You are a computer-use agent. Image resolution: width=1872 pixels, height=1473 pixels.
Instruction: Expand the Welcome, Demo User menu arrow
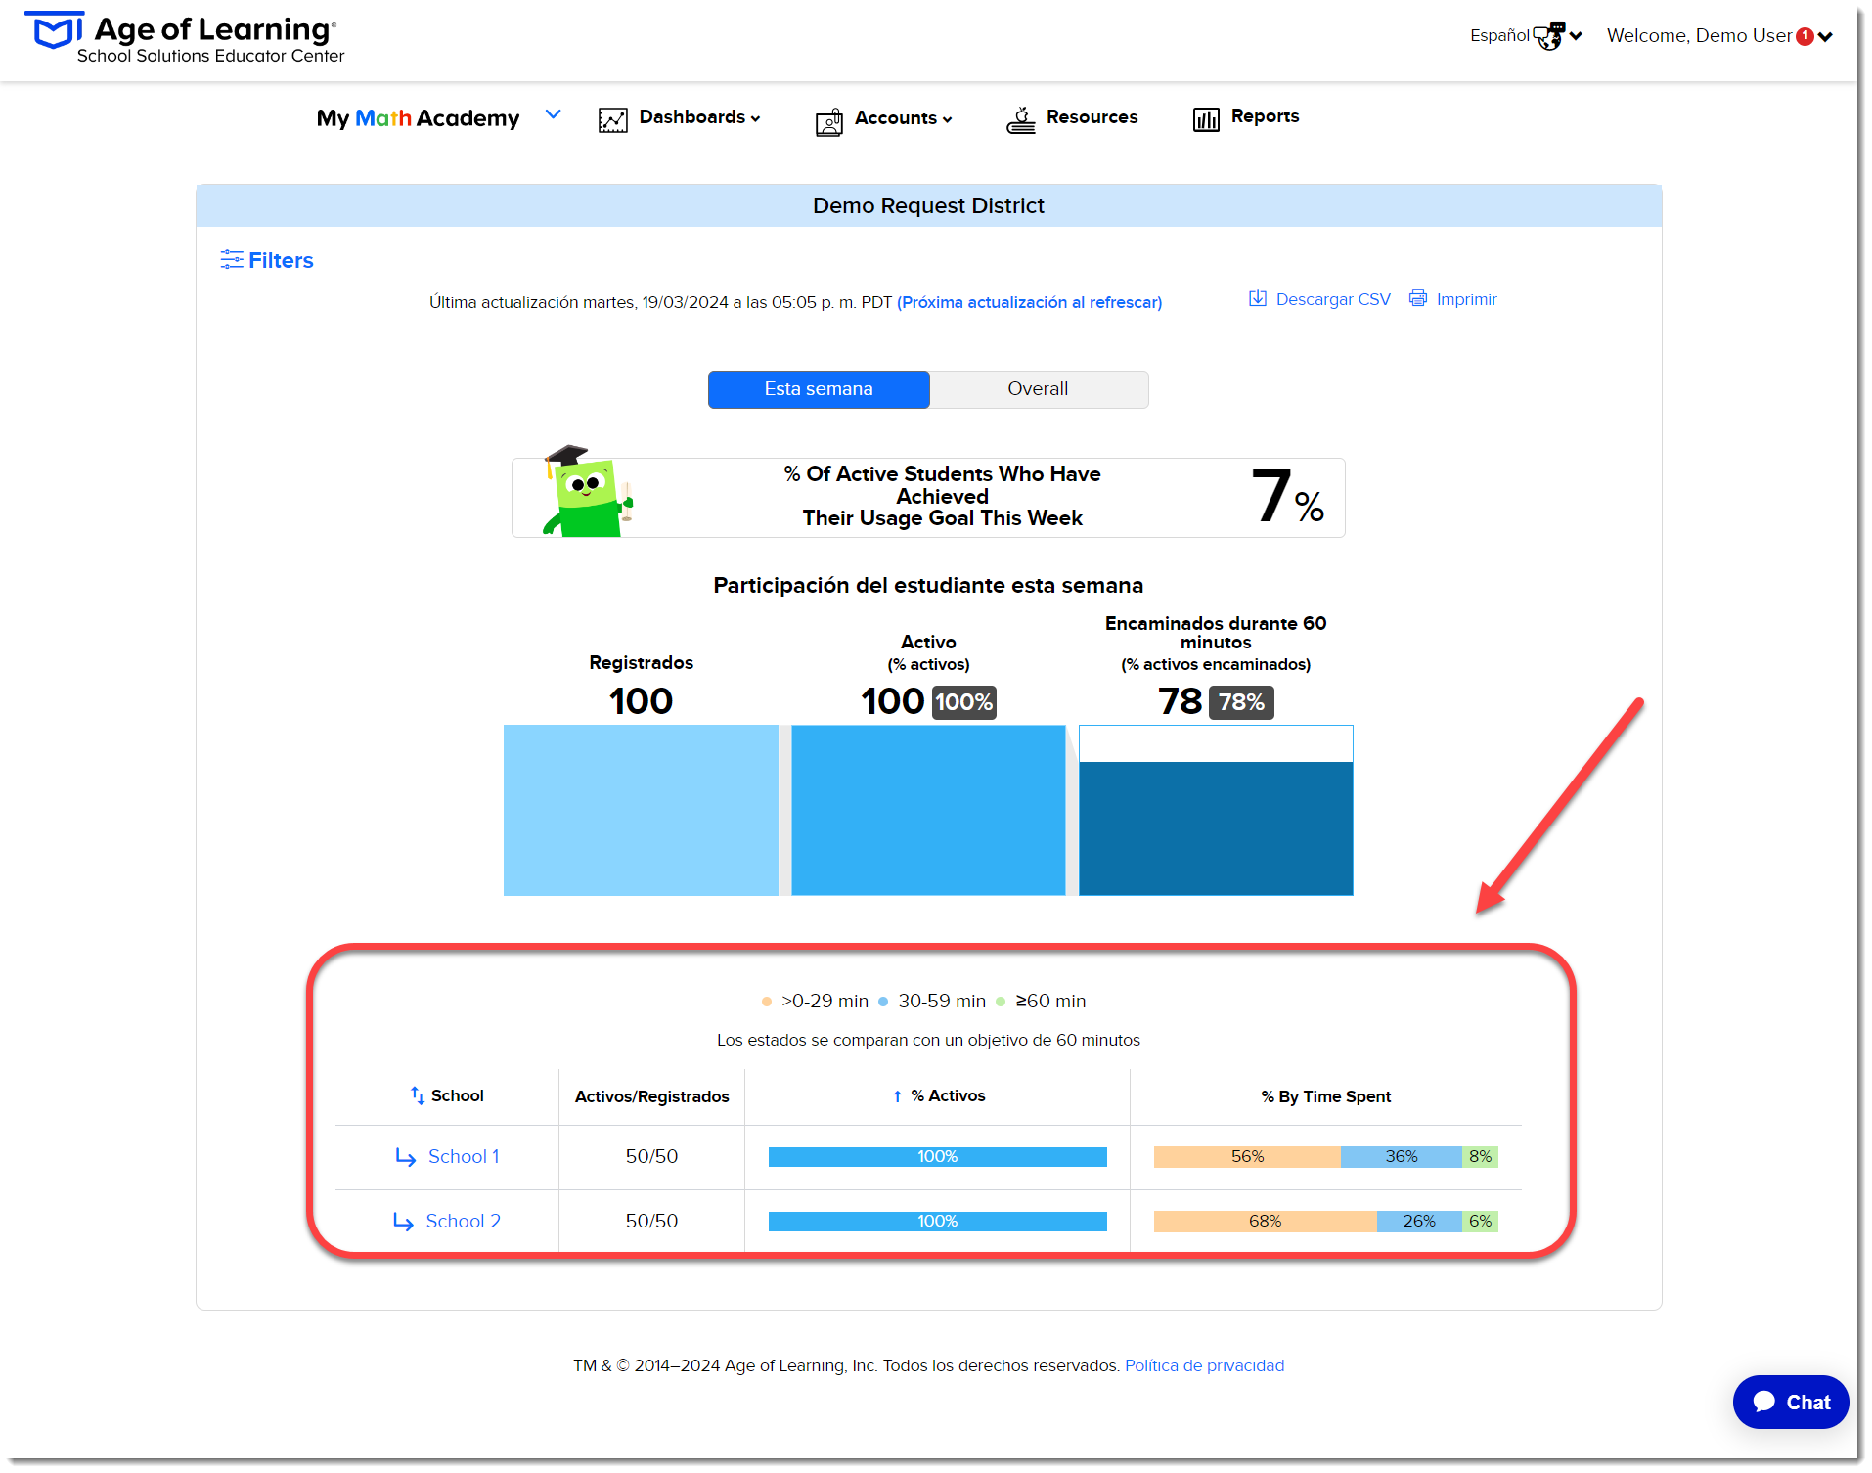(1825, 37)
